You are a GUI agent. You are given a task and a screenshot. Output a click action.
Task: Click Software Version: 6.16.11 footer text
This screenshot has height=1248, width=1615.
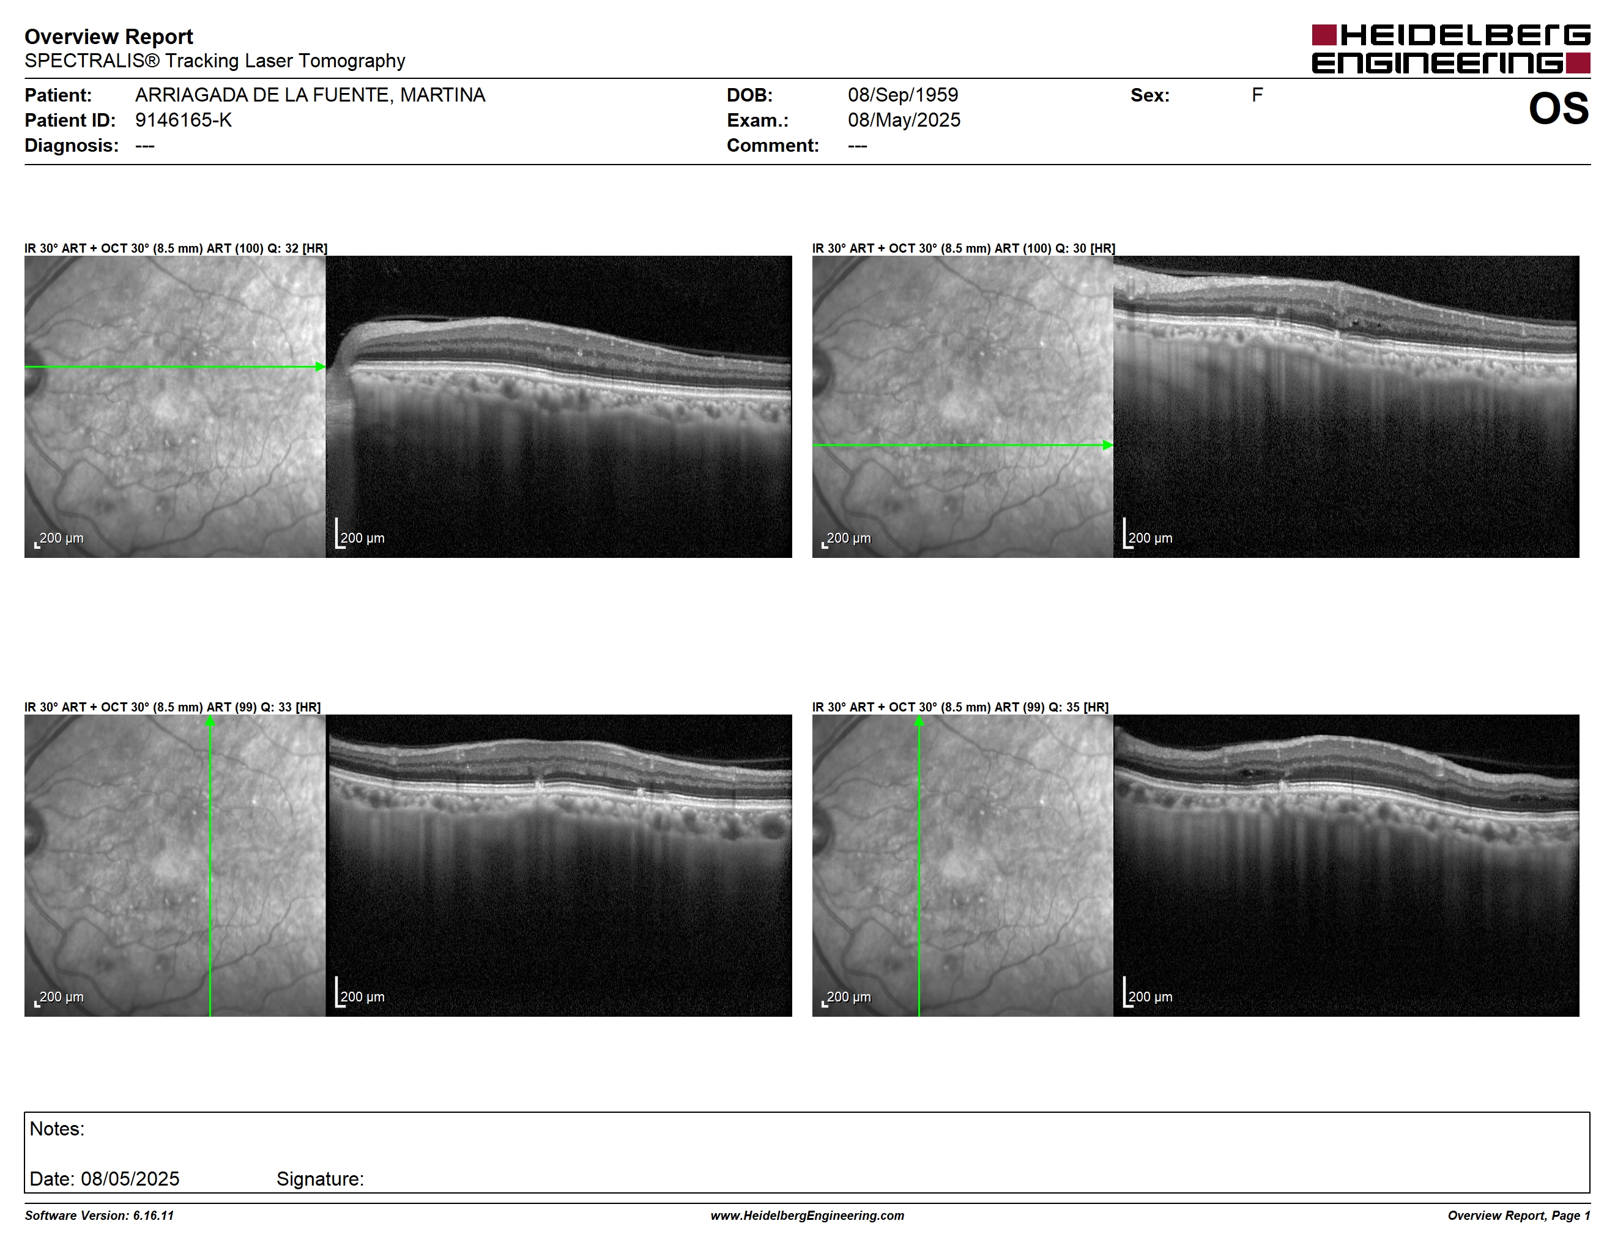tap(99, 1216)
